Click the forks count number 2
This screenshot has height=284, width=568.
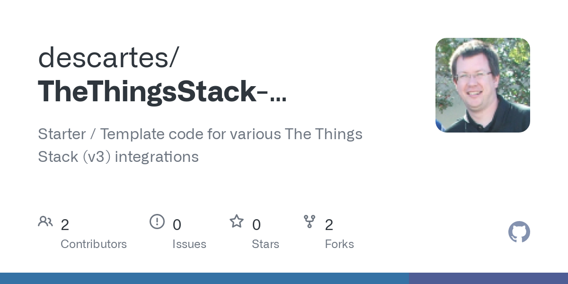(329, 225)
